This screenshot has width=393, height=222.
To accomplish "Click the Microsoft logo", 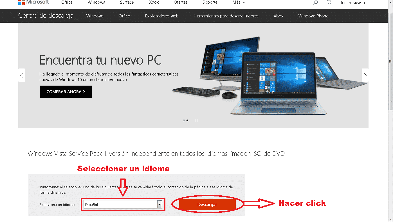I will pos(33,2).
